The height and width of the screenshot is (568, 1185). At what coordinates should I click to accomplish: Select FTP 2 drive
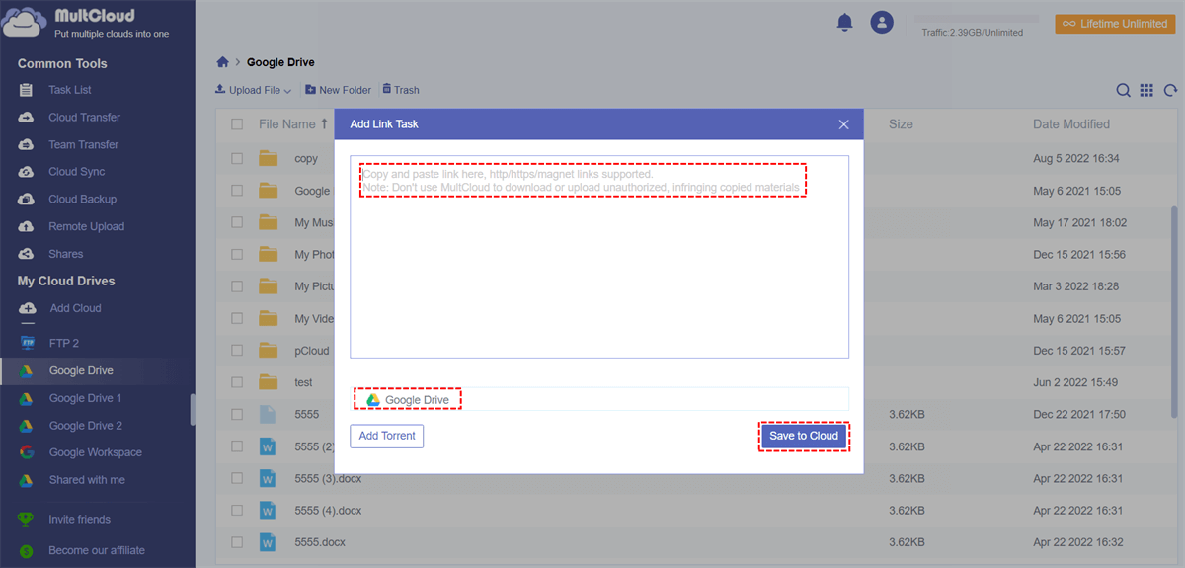coord(63,343)
